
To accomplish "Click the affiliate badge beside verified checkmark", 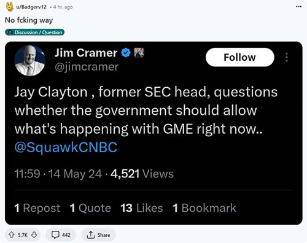I will tap(139, 53).
